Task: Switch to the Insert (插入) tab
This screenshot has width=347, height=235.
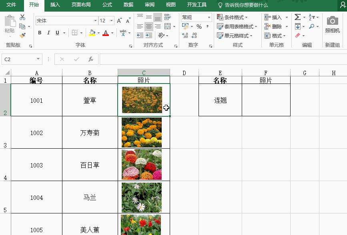Action: click(x=55, y=5)
